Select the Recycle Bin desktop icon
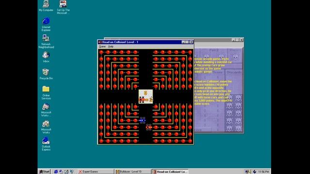This screenshot has width=310, height=174. coord(46,74)
